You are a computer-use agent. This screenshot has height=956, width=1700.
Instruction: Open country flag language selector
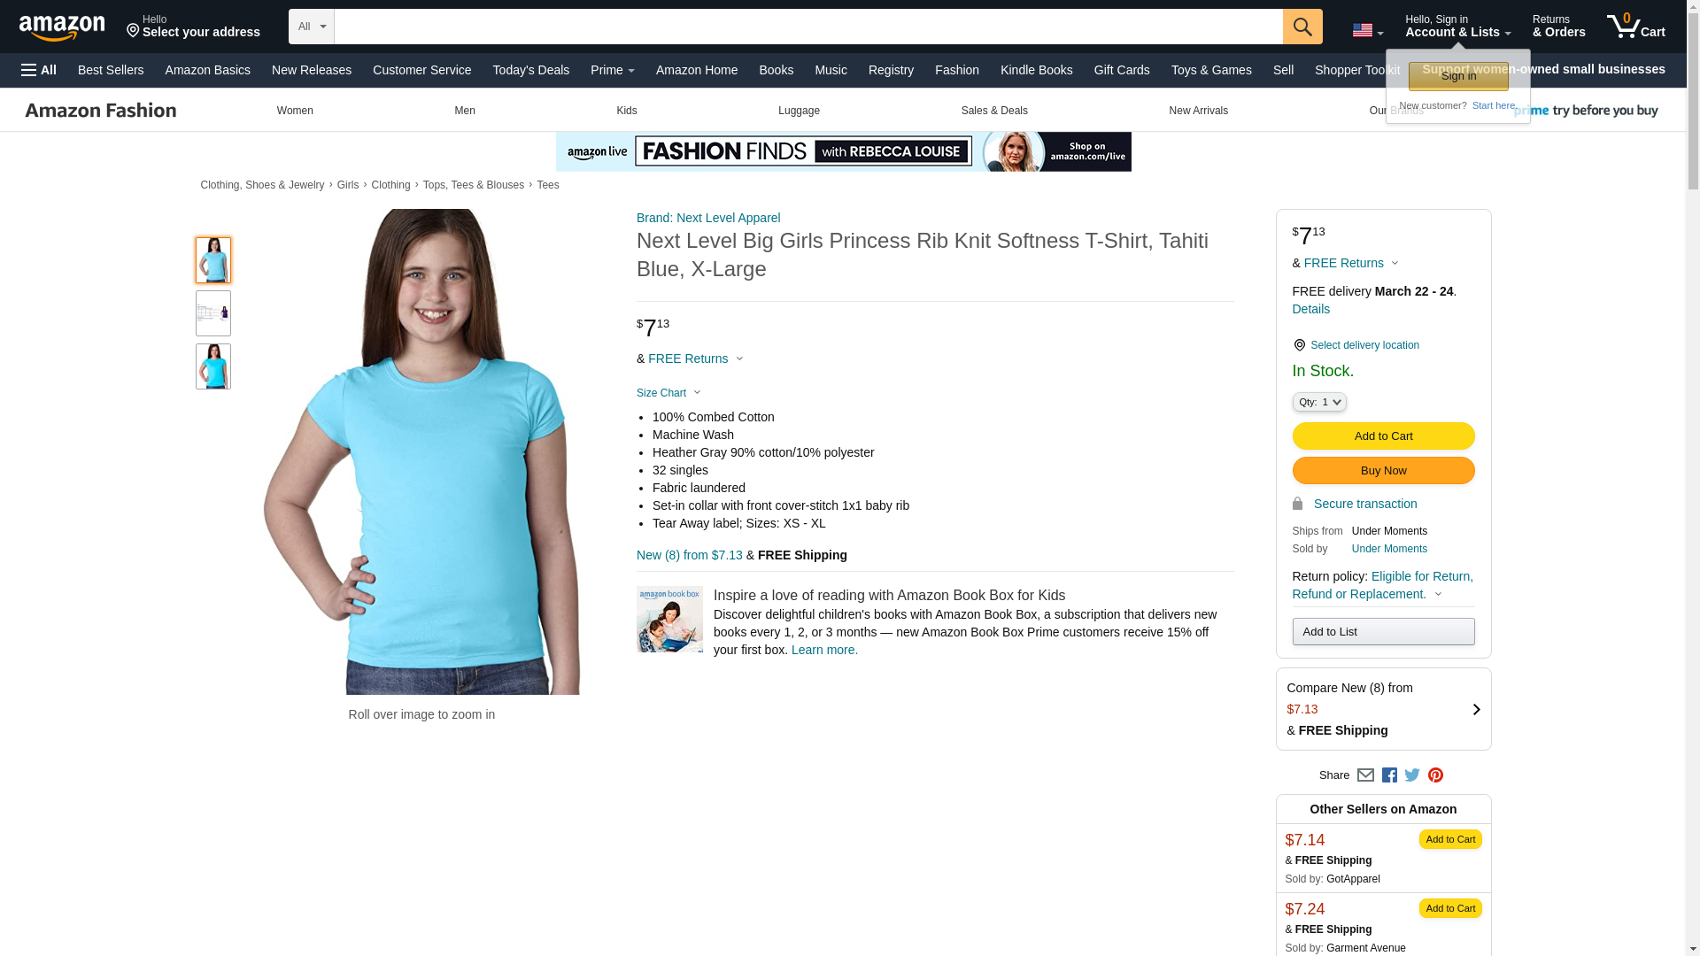click(x=1368, y=30)
